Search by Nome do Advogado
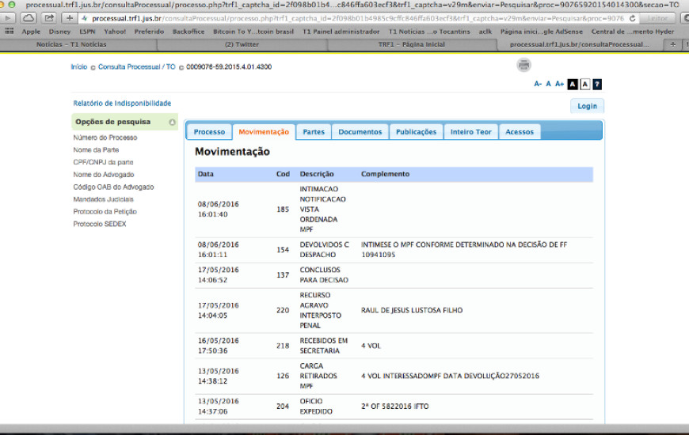689x435 pixels. (104, 175)
